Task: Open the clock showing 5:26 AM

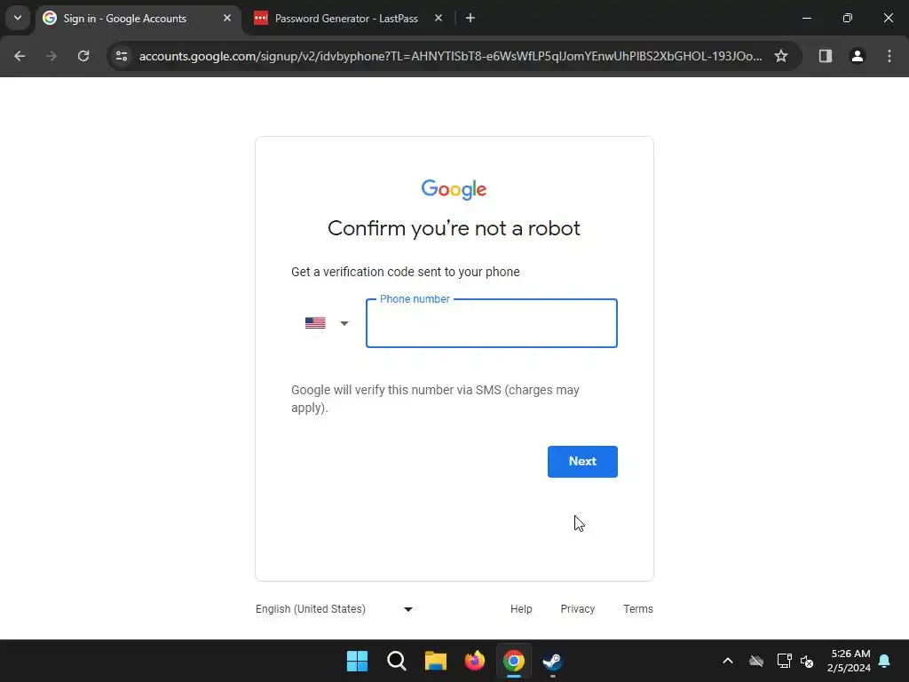Action: [x=850, y=661]
